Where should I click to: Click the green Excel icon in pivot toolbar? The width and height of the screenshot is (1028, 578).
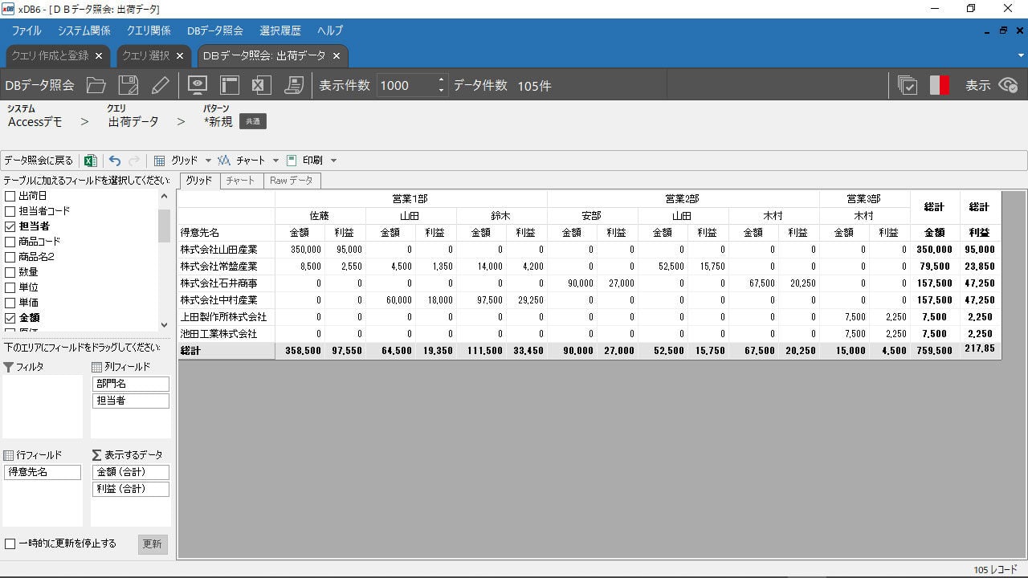pos(91,161)
